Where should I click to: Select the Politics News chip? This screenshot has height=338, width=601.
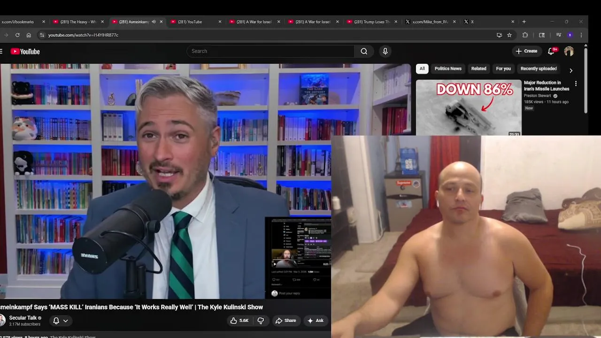pos(448,69)
